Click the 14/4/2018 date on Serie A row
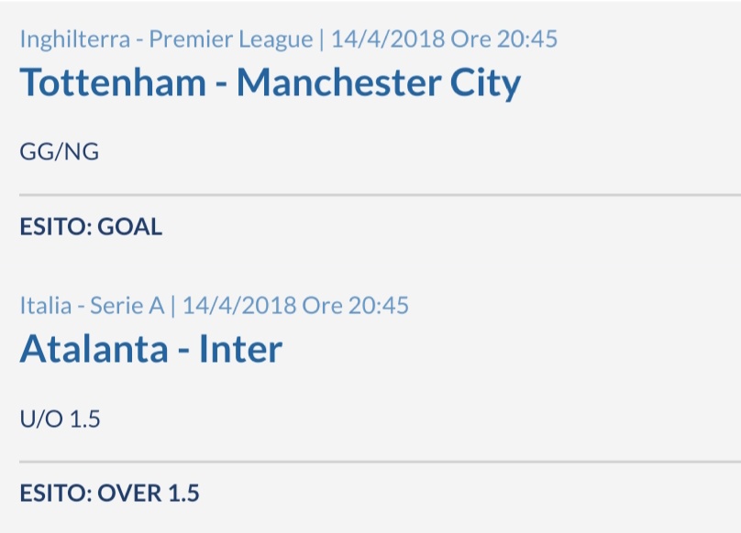Image resolution: width=741 pixels, height=533 pixels. point(239,306)
